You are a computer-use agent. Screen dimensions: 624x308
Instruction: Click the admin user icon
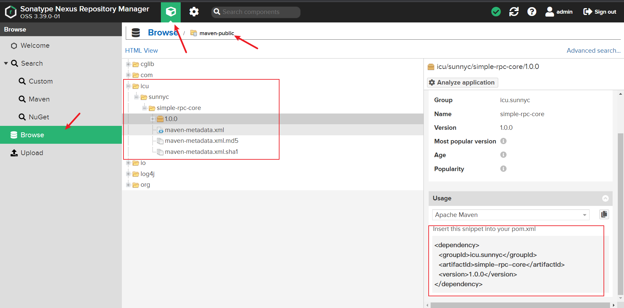[550, 12]
